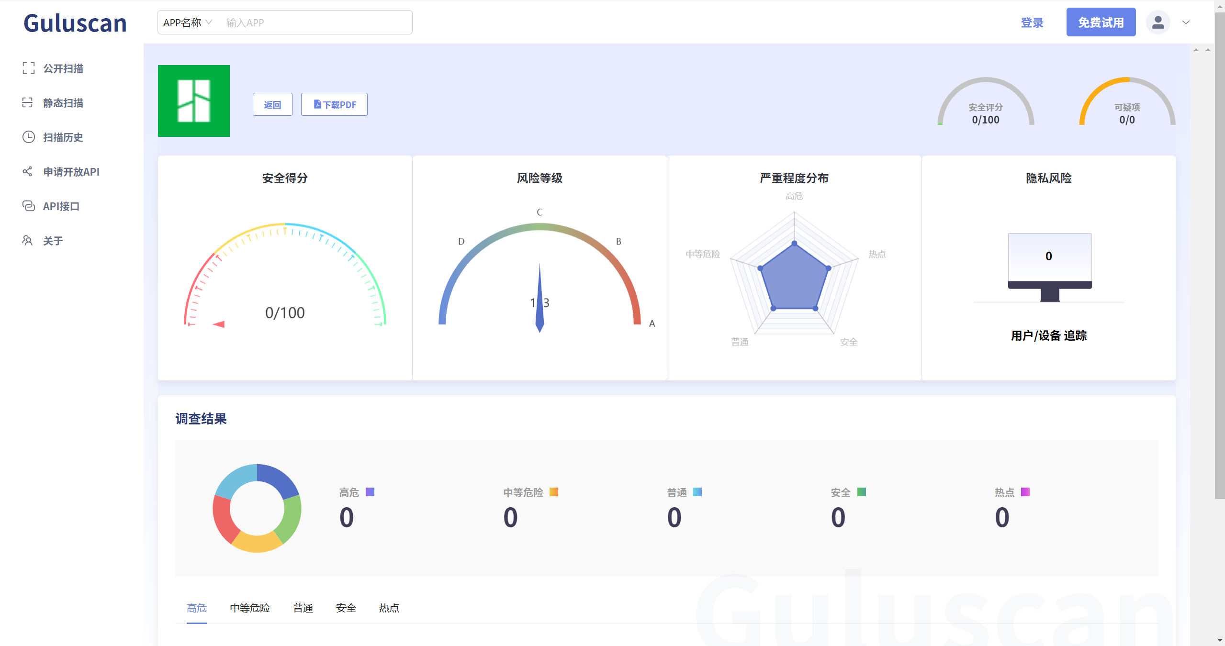Switch to the 中等危险 results tab
1225x646 pixels.
tap(249, 608)
